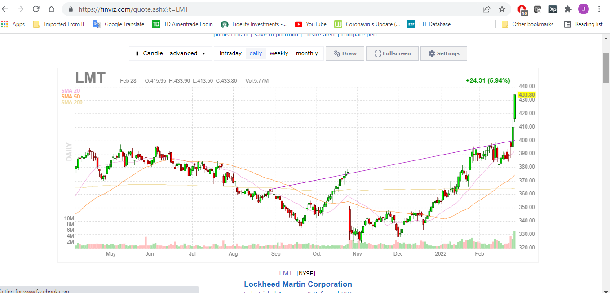Open the Chrome extensions puzzle icon
Screen dimensions: 610x293
[x=568, y=9]
